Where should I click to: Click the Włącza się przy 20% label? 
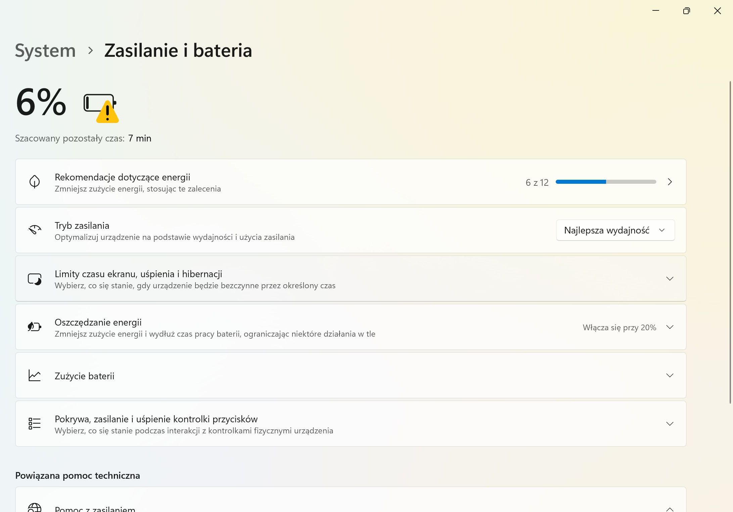[619, 328]
